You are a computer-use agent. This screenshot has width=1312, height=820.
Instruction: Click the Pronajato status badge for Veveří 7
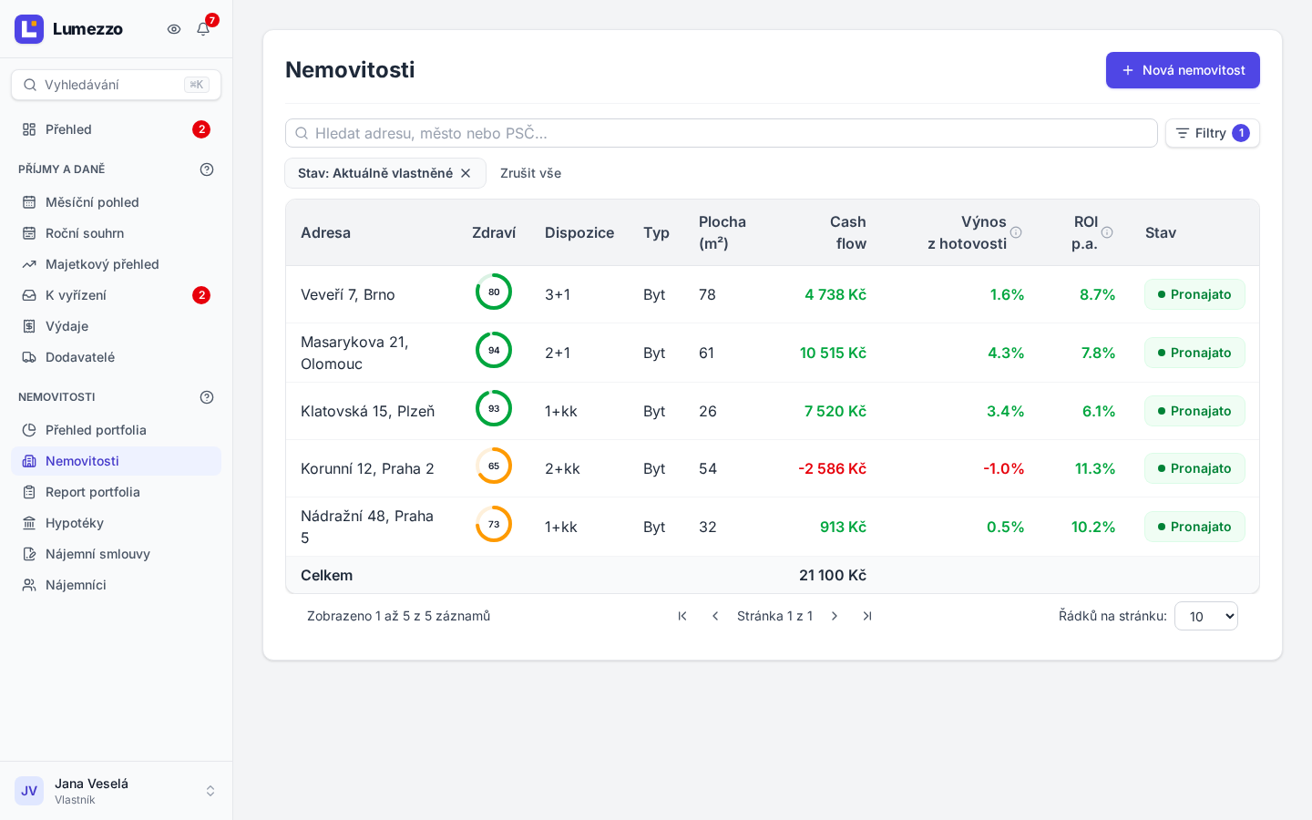point(1194,294)
